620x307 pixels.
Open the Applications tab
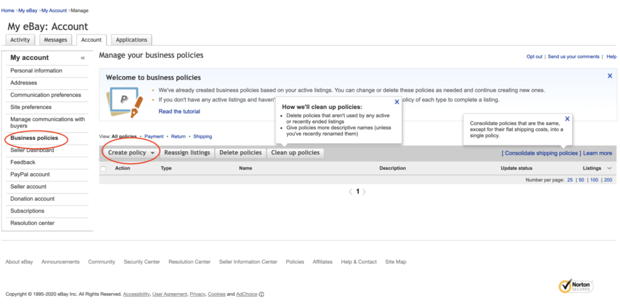pyautogui.click(x=131, y=40)
